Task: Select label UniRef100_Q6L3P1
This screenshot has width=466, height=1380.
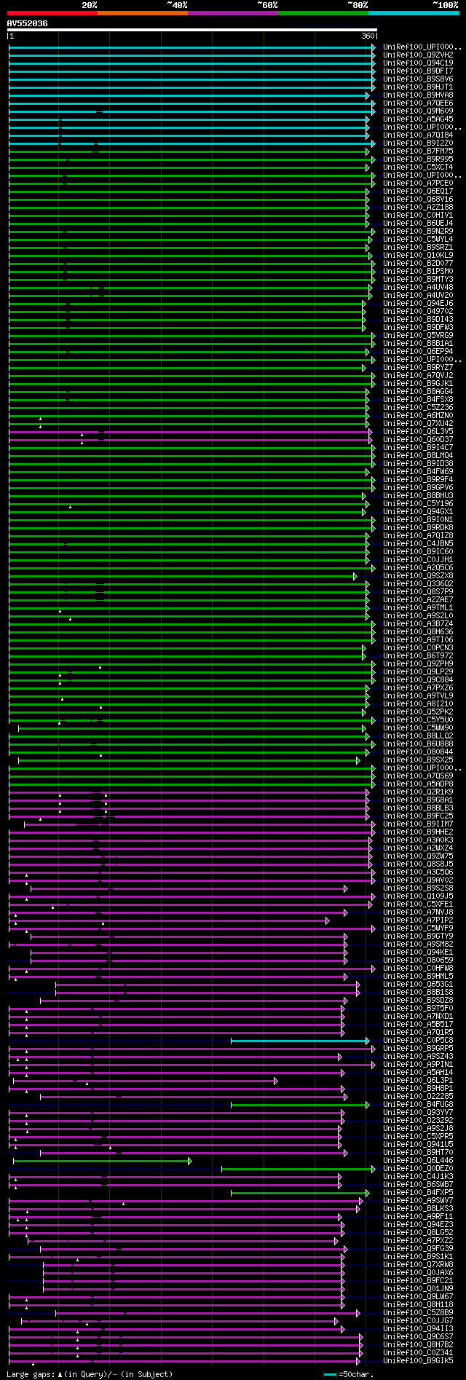Action: (x=418, y=1080)
